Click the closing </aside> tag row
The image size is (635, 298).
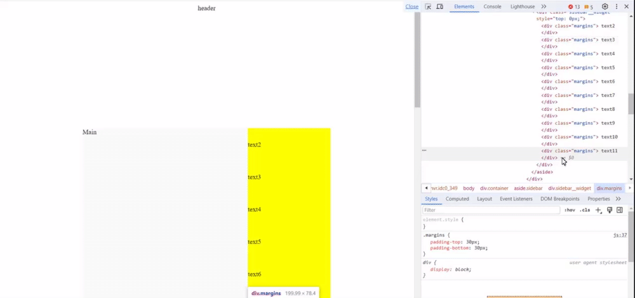click(542, 172)
